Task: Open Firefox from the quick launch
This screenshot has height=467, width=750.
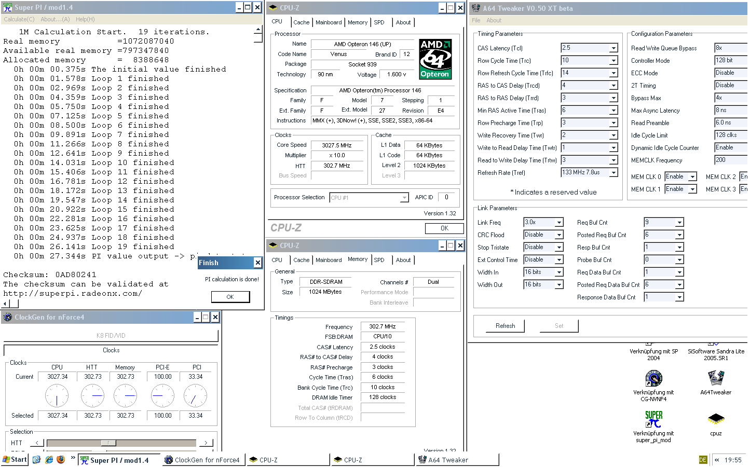Action: click(61, 459)
